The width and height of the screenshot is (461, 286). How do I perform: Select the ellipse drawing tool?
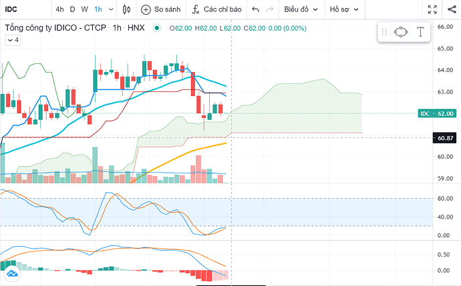[401, 32]
